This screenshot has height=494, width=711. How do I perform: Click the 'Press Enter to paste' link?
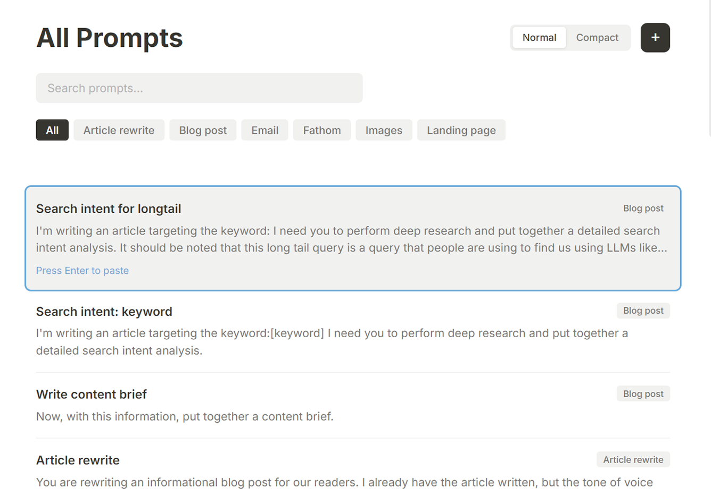(82, 271)
